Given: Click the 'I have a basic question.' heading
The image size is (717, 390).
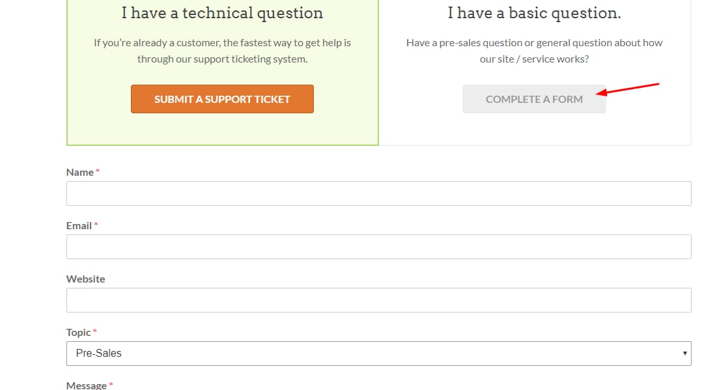Looking at the screenshot, I should pos(534,13).
